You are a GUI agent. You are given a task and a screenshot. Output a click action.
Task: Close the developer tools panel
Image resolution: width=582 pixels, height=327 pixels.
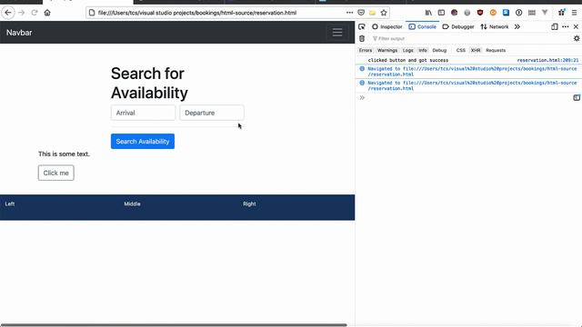coord(576,26)
